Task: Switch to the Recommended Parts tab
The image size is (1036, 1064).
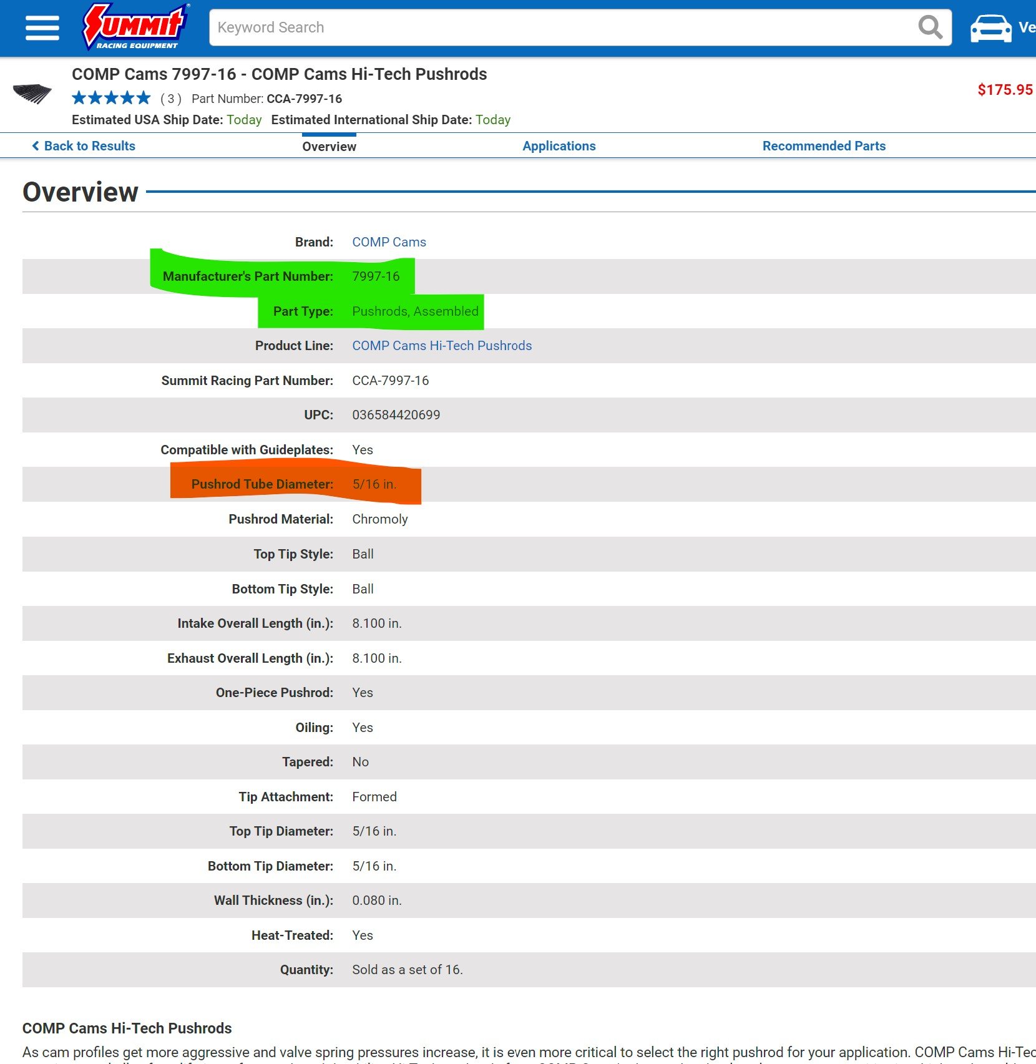Action: tap(824, 146)
